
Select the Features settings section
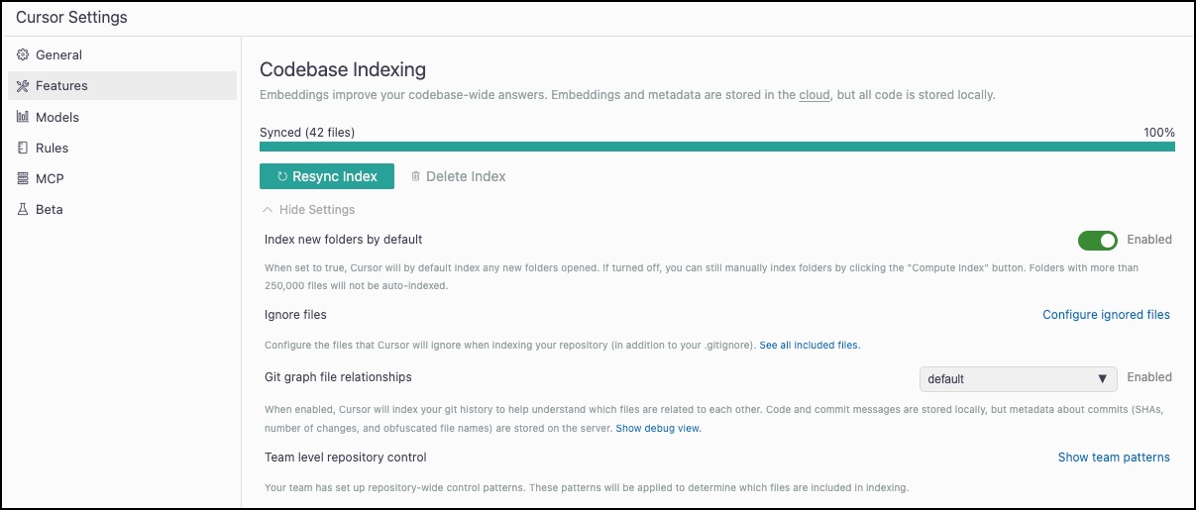[123, 86]
